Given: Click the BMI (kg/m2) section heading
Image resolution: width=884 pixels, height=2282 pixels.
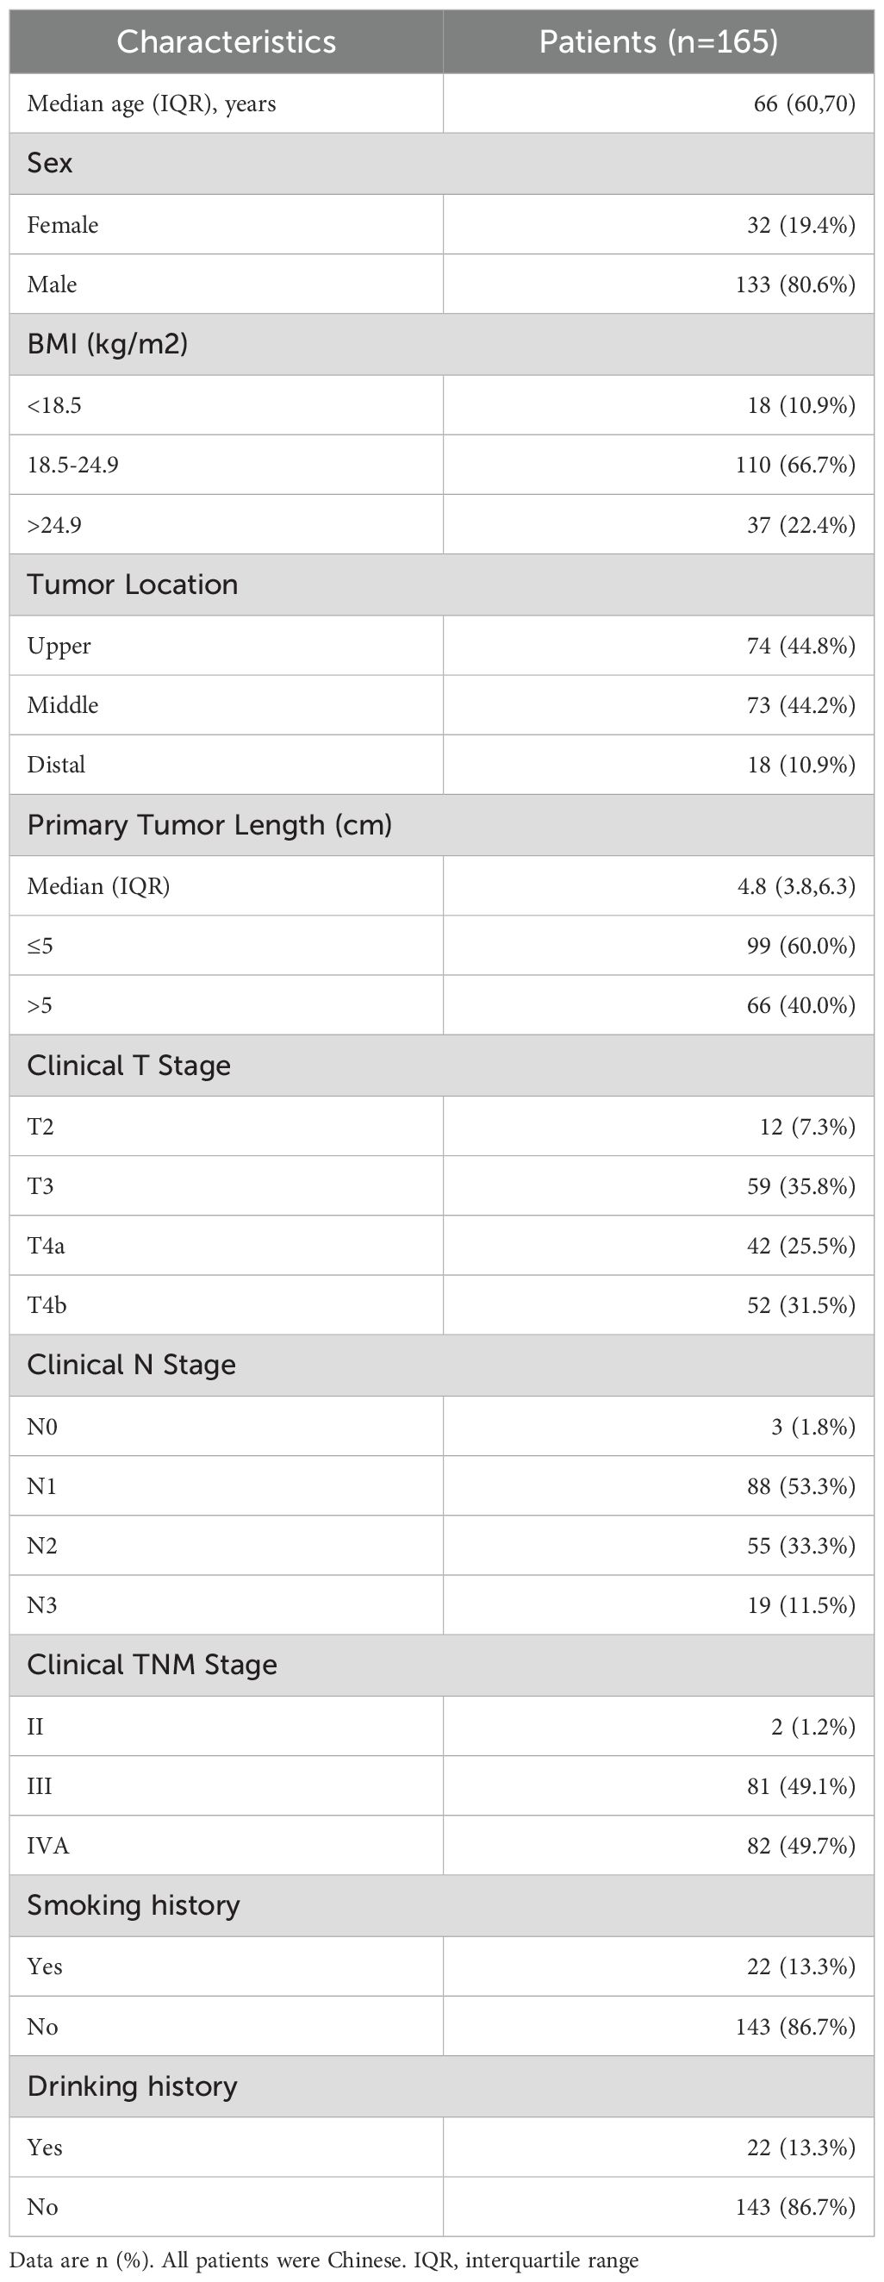Looking at the screenshot, I should coord(107,344).
